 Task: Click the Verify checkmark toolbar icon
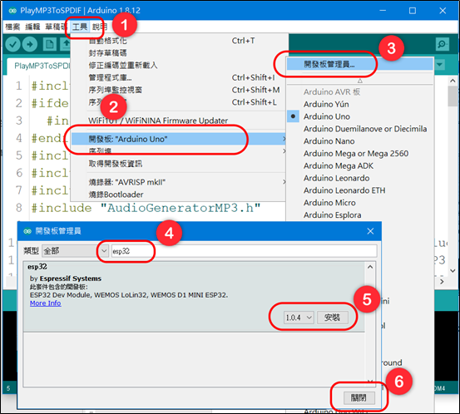(x=12, y=45)
